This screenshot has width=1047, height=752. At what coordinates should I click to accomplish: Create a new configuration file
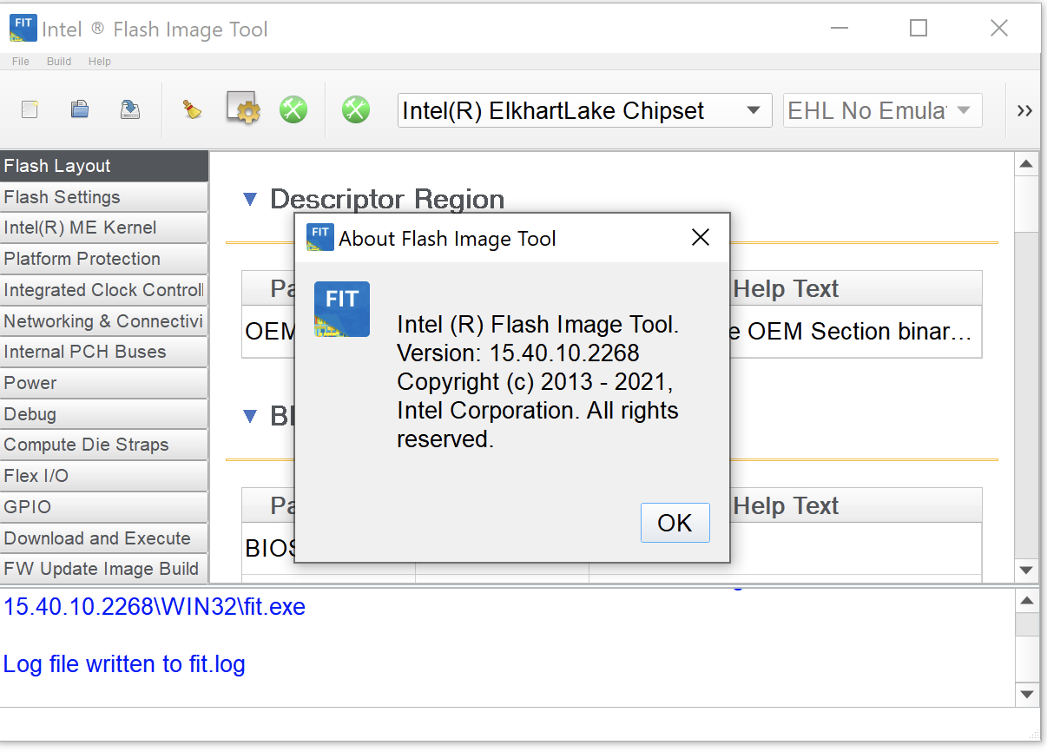[30, 109]
